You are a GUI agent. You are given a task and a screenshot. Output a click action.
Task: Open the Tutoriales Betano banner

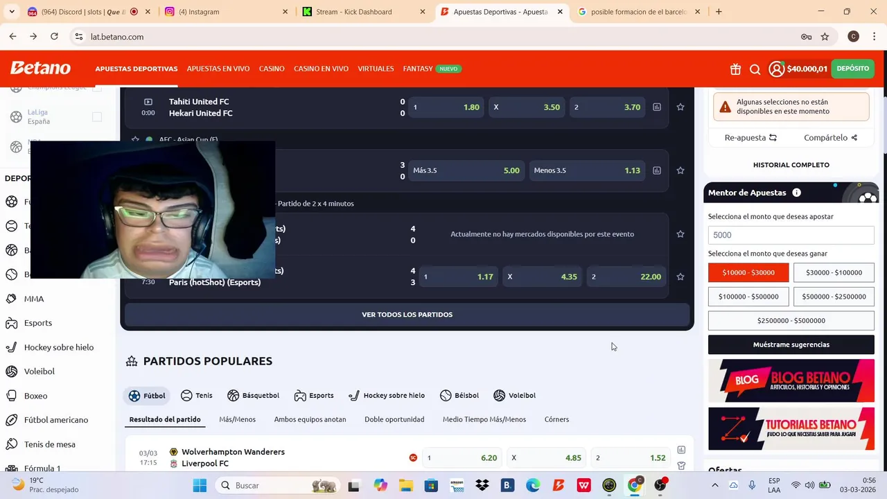(x=791, y=428)
